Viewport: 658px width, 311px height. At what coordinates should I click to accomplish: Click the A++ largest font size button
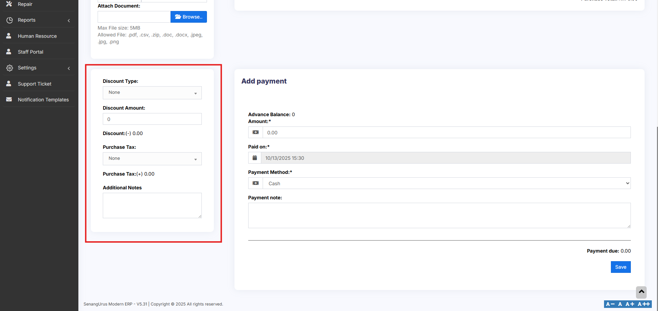pyautogui.click(x=644, y=304)
